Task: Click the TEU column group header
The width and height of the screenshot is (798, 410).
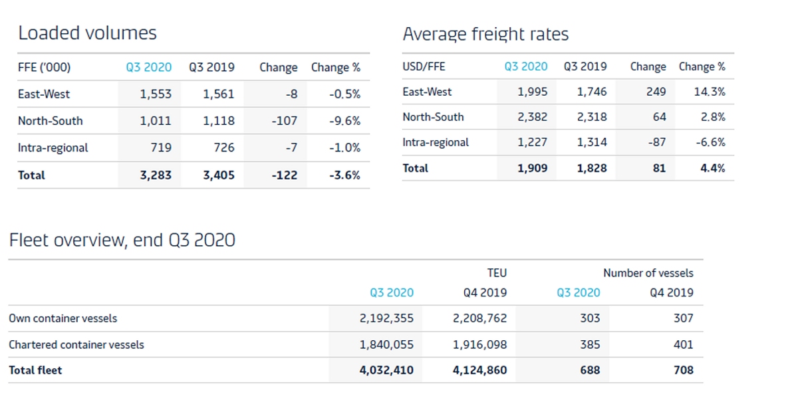Action: pyautogui.click(x=497, y=272)
